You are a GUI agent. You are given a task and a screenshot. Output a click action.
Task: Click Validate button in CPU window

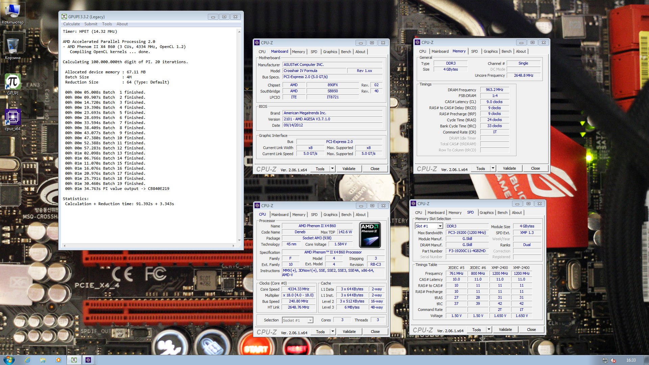[349, 332]
